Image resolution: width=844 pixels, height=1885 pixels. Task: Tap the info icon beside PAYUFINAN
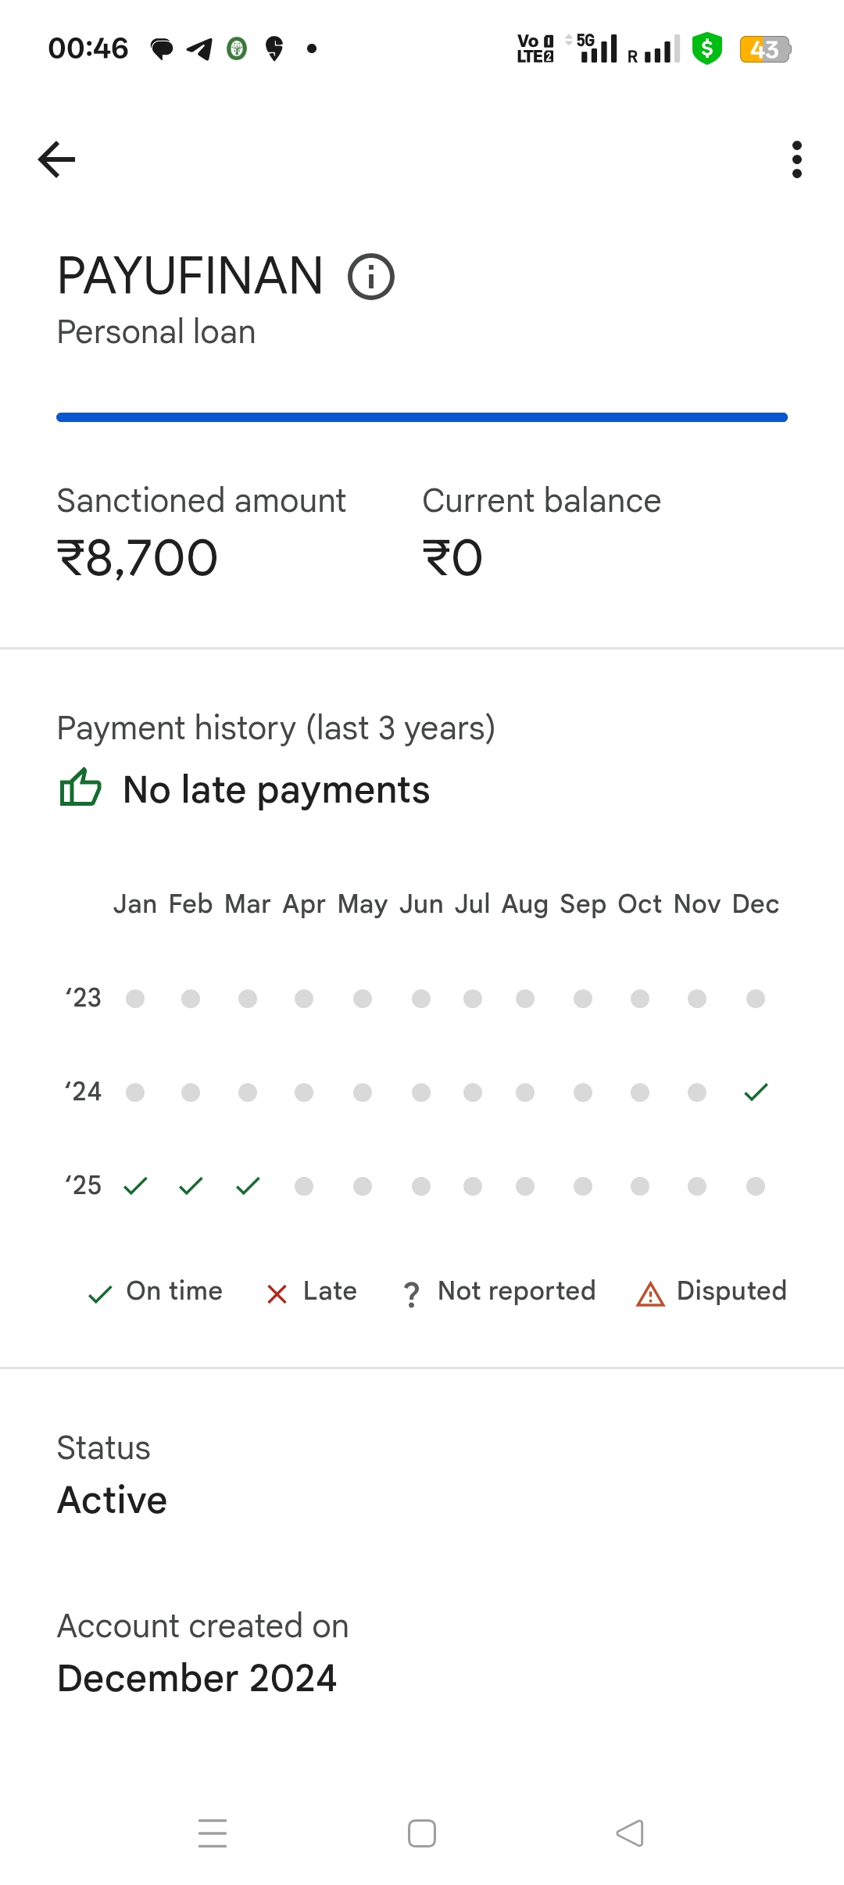(371, 277)
